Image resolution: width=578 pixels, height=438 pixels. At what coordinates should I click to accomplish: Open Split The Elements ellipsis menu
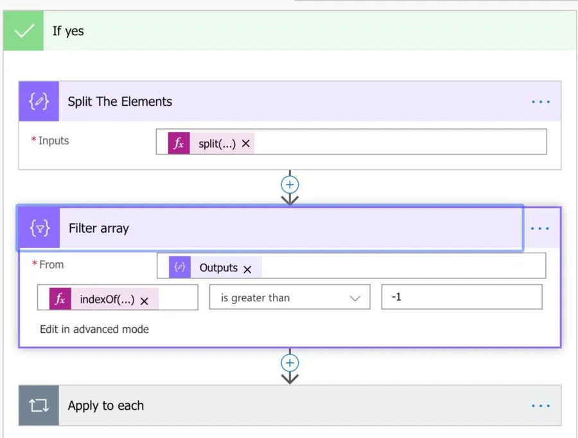click(541, 101)
